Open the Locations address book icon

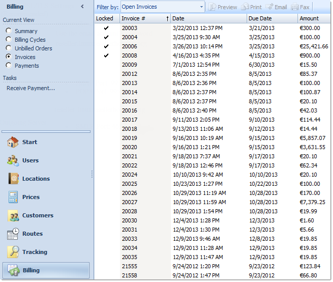(x=13, y=179)
